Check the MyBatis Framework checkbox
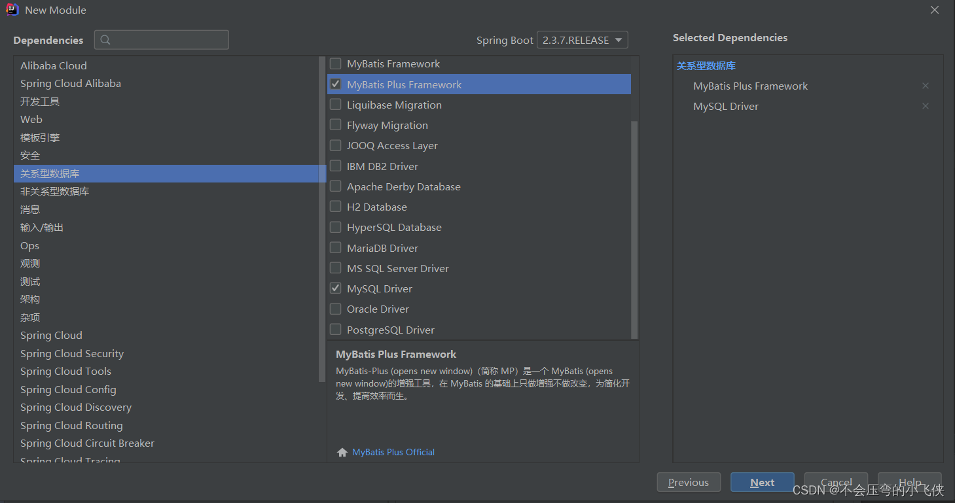 point(336,63)
